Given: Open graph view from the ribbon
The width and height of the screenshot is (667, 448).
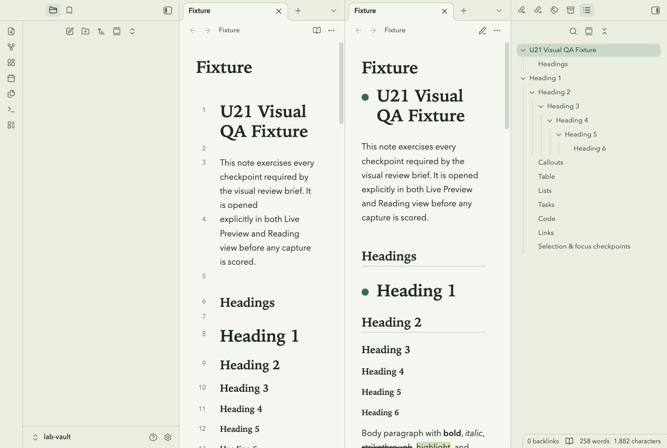Looking at the screenshot, I should click(11, 47).
